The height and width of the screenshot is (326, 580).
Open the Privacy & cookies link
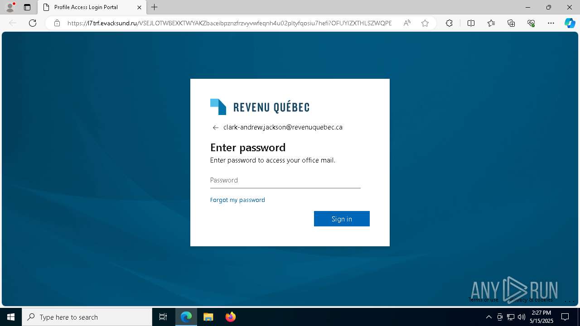pos(531,300)
